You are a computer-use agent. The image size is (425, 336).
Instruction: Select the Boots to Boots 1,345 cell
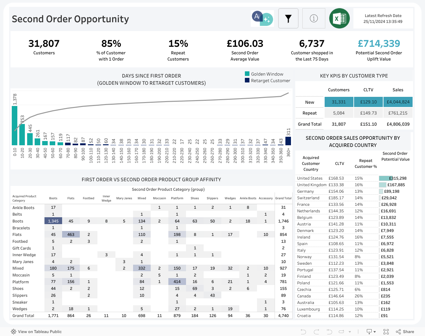53,221
